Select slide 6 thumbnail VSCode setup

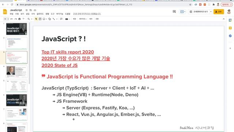click(16, 100)
